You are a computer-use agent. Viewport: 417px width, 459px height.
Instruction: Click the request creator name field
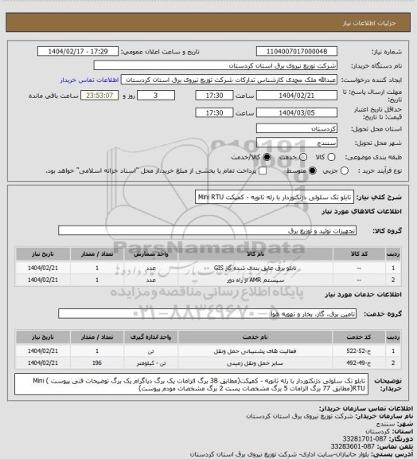(229, 80)
